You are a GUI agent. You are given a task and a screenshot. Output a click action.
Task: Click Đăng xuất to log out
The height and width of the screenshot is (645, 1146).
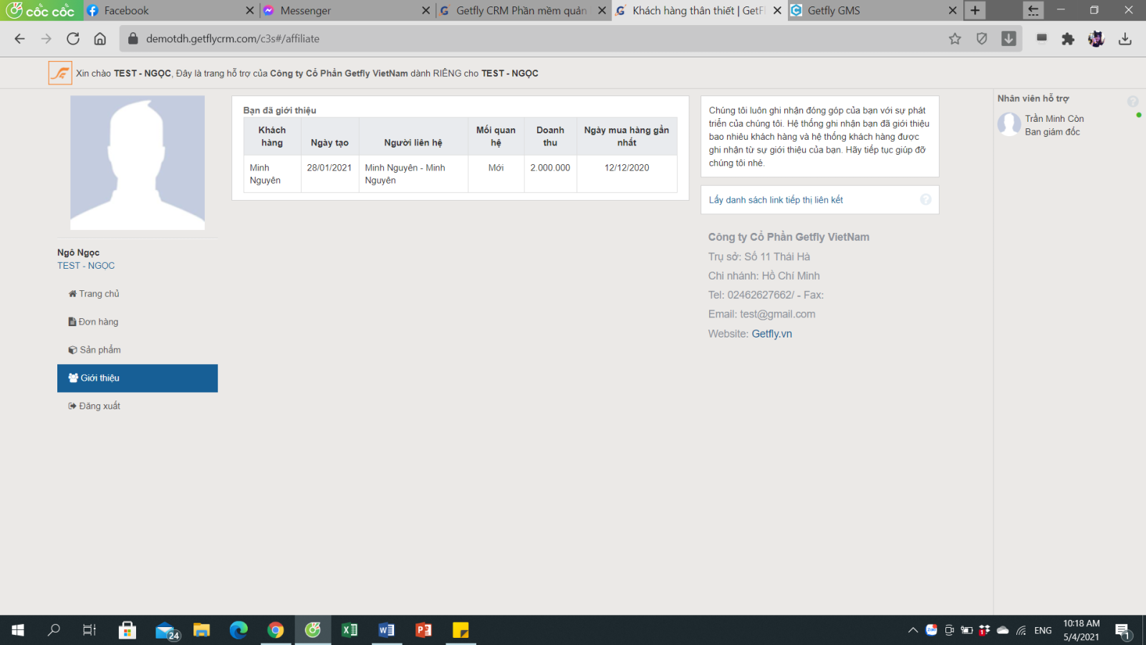coord(99,406)
